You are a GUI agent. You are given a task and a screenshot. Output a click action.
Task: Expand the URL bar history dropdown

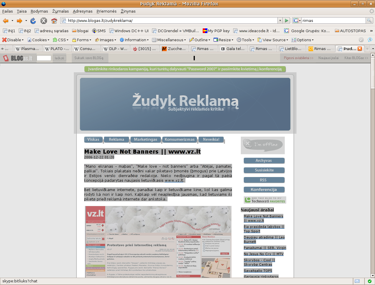pyautogui.click(x=280, y=20)
